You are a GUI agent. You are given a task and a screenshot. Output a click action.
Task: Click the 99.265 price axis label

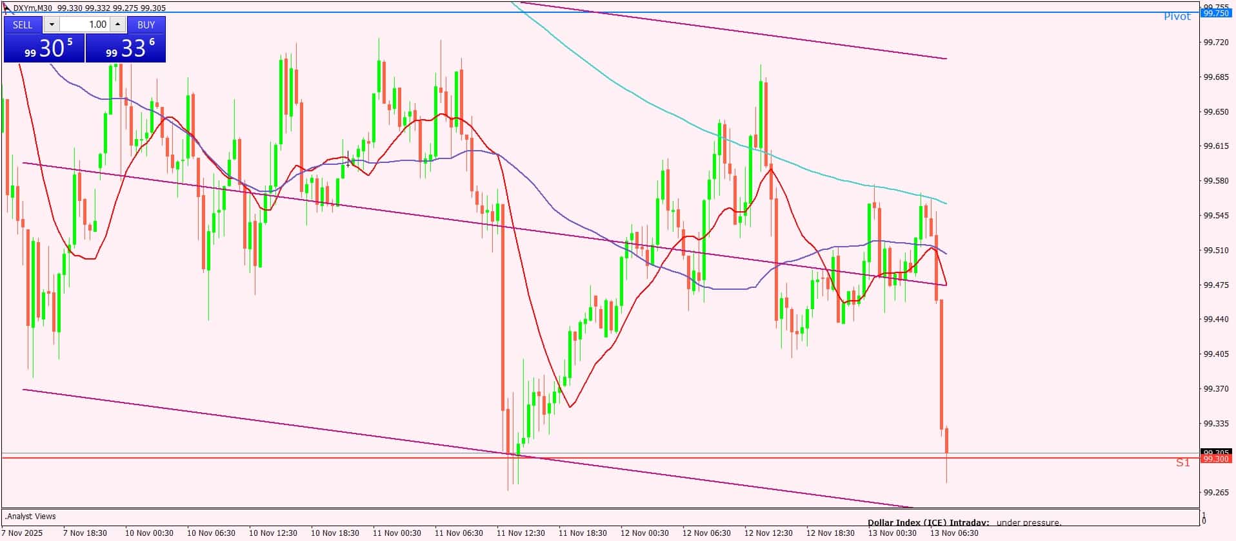1216,493
